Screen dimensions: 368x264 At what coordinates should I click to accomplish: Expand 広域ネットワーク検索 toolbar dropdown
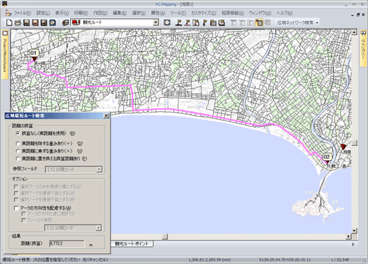[317, 23]
